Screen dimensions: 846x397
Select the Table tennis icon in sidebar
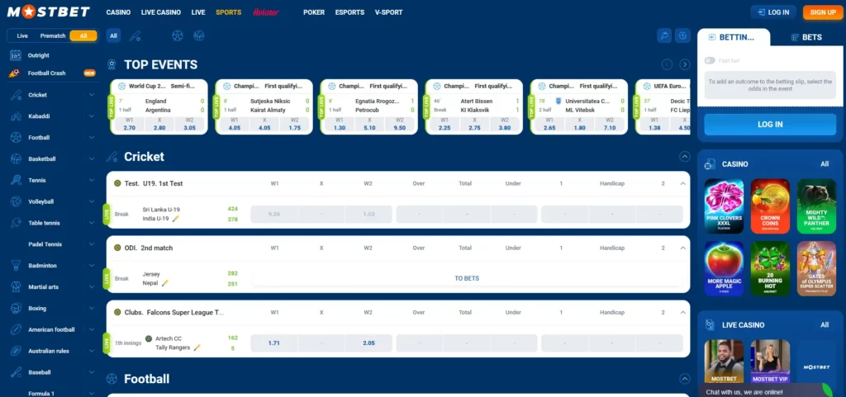click(16, 223)
